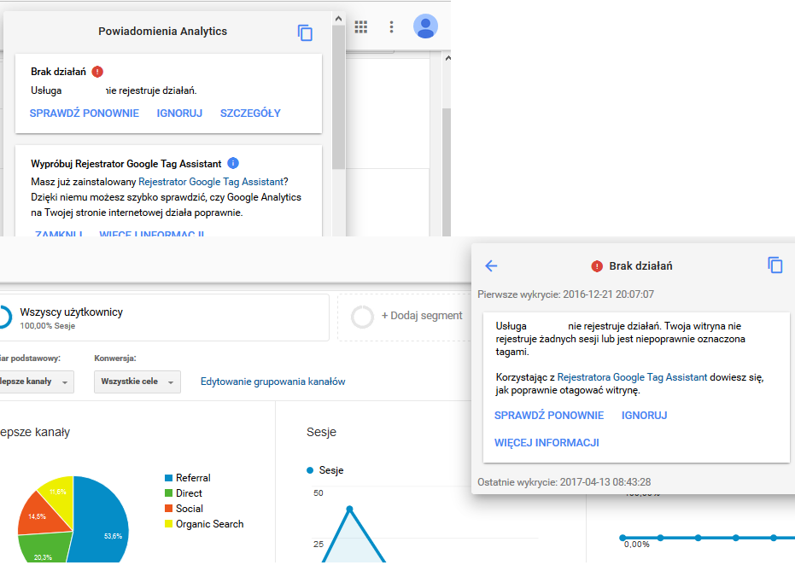
Task: Click the orange 14,5% pie slice
Action: pos(41,515)
